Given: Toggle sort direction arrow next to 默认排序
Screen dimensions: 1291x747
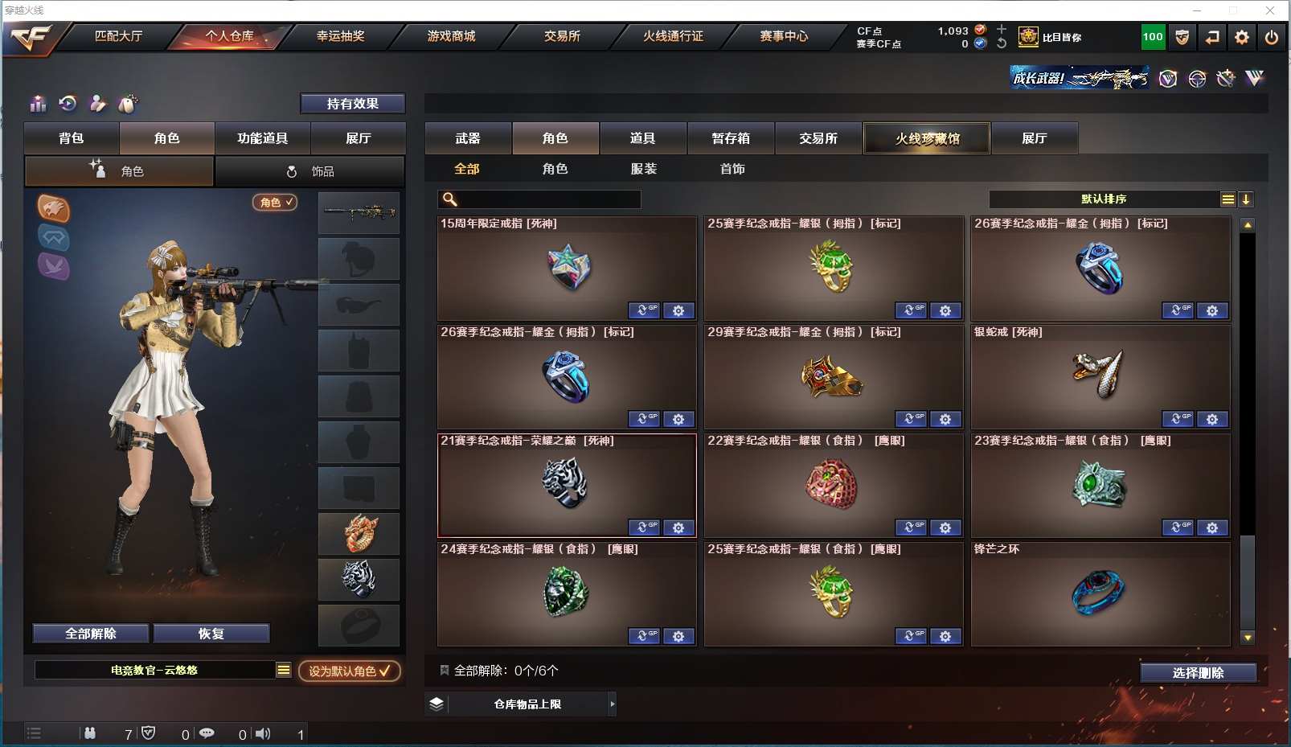Looking at the screenshot, I should [x=1246, y=199].
